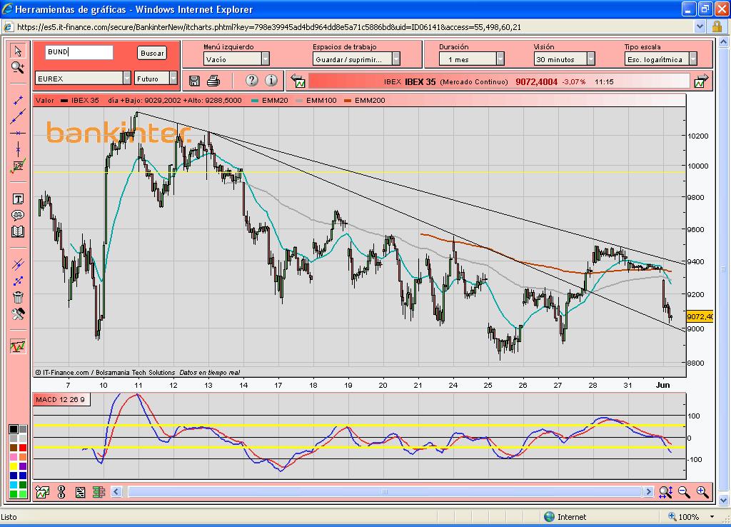731x527 pixels.
Task: Open the Visión 30 minutos dropdown
Action: [x=591, y=59]
